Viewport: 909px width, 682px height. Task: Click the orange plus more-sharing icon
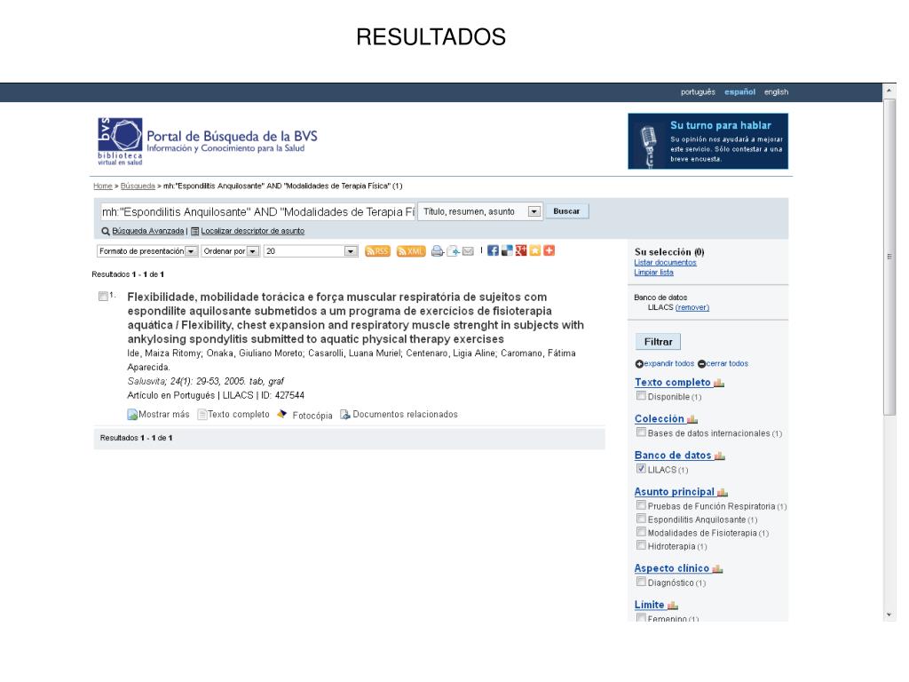(549, 250)
